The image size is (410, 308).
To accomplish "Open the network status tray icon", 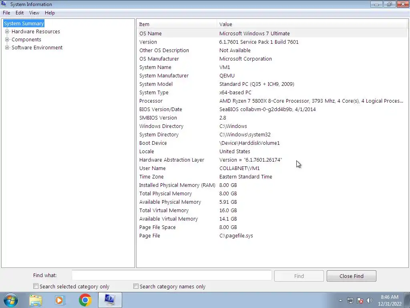I will click(350, 301).
